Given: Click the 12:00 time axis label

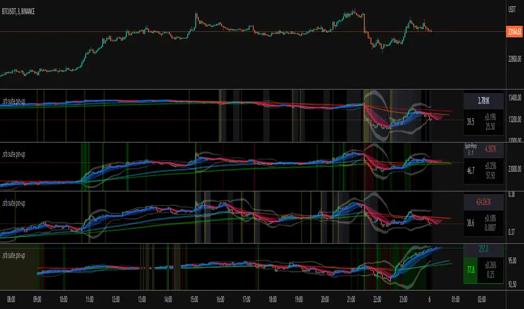Looking at the screenshot, I should click(116, 299).
